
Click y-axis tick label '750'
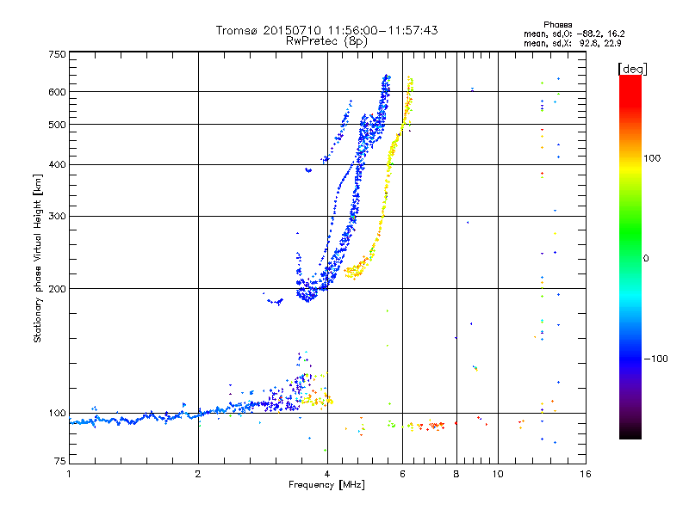pyautogui.click(x=57, y=54)
